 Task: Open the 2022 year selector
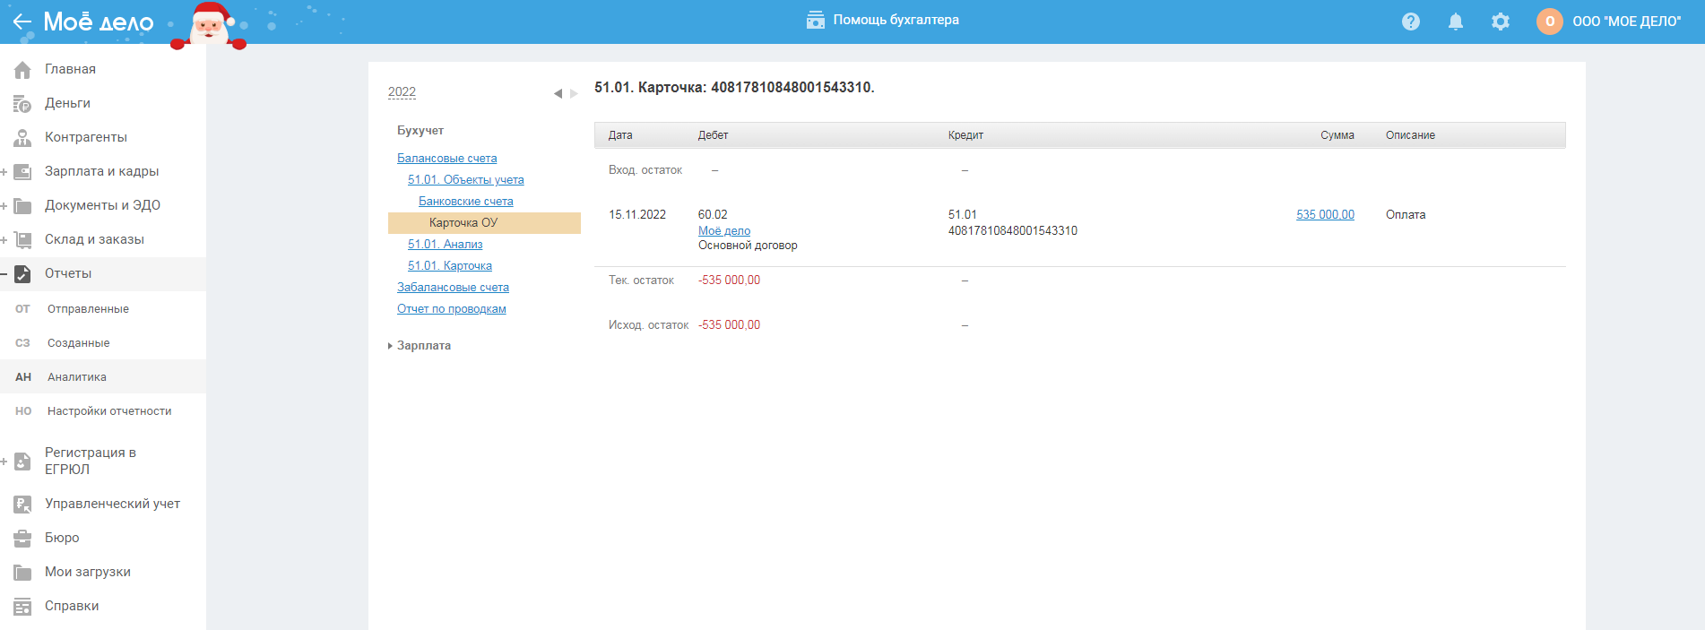coord(402,92)
